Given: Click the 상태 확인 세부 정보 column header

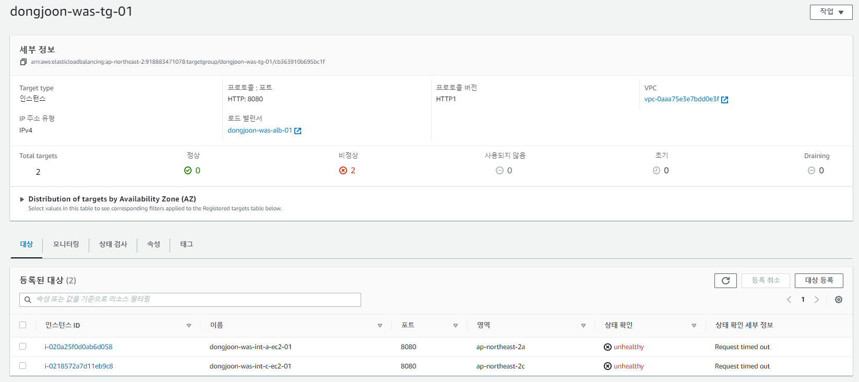Looking at the screenshot, I should pyautogui.click(x=744, y=325).
